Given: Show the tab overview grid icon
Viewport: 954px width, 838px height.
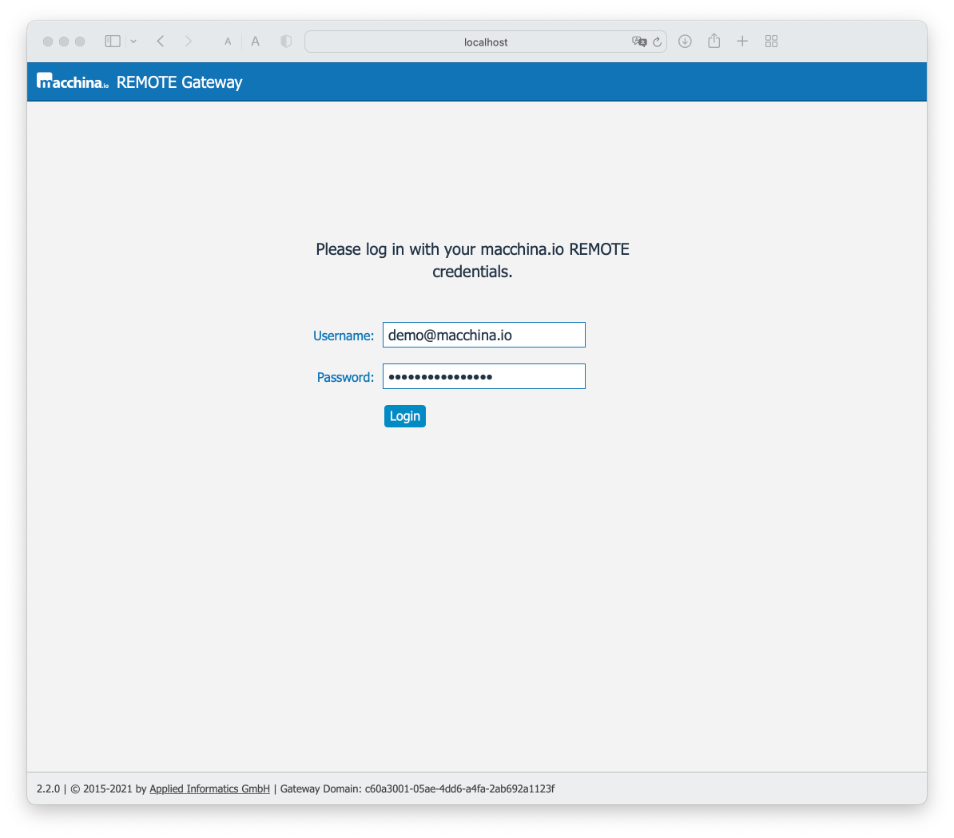Looking at the screenshot, I should [x=772, y=42].
